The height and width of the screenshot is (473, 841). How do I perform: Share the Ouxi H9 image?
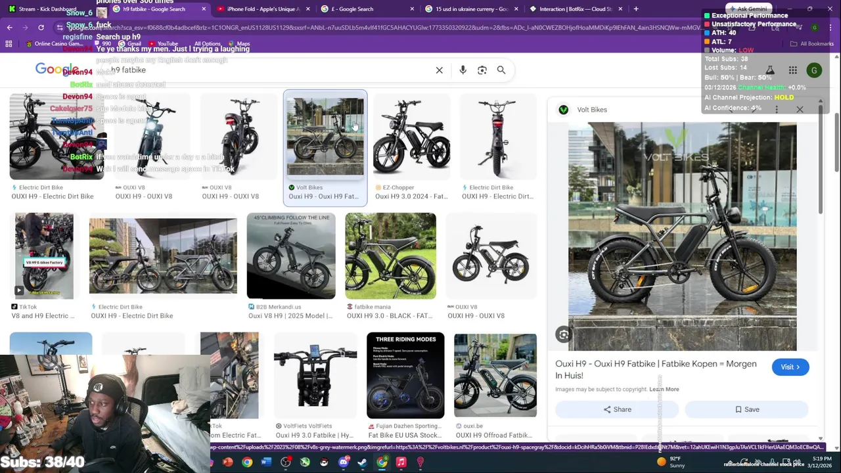(x=618, y=409)
